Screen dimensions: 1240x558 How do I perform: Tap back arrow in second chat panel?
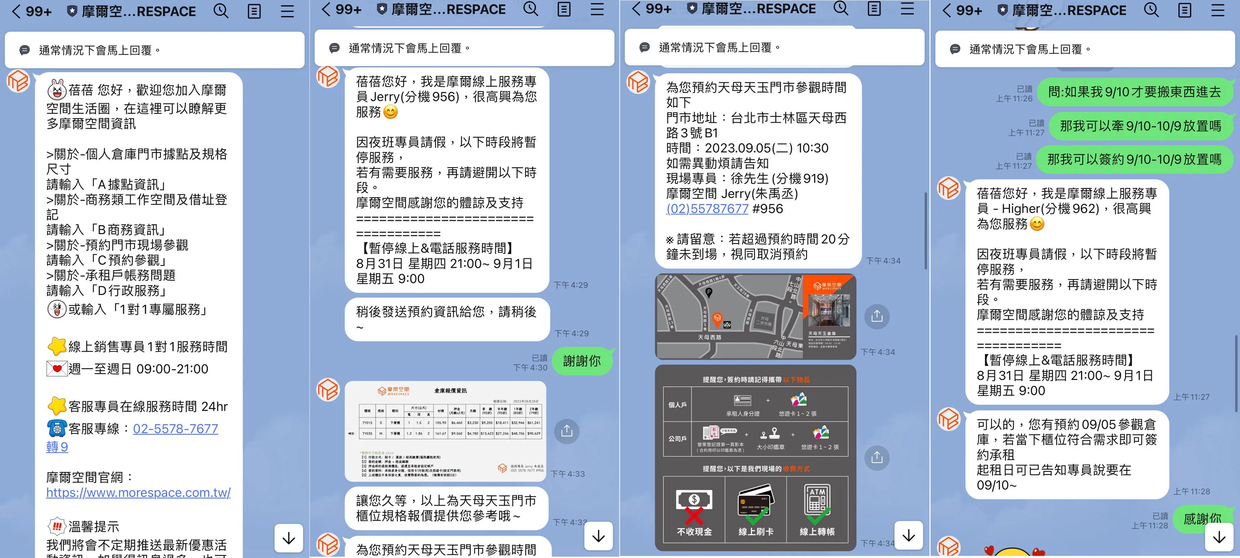point(326,9)
